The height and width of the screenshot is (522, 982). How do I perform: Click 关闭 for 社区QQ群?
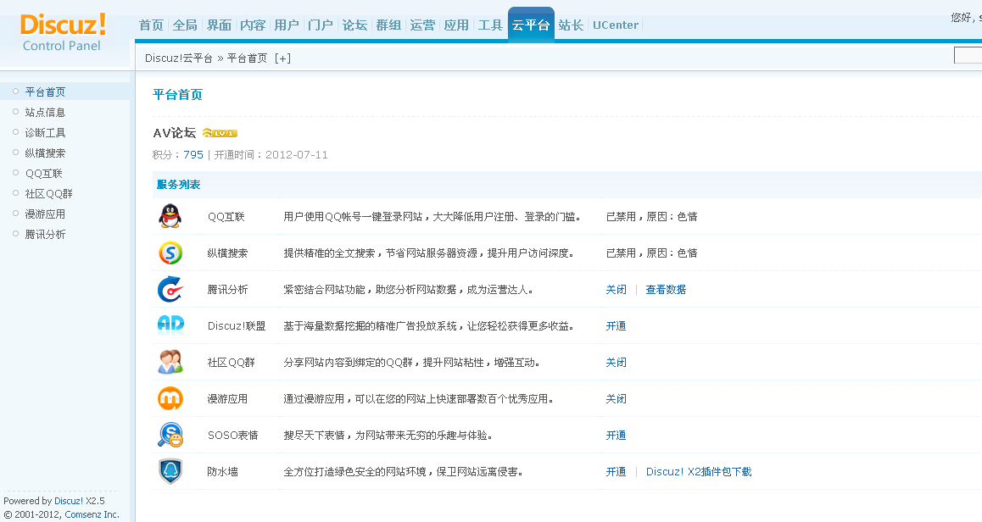(x=616, y=362)
